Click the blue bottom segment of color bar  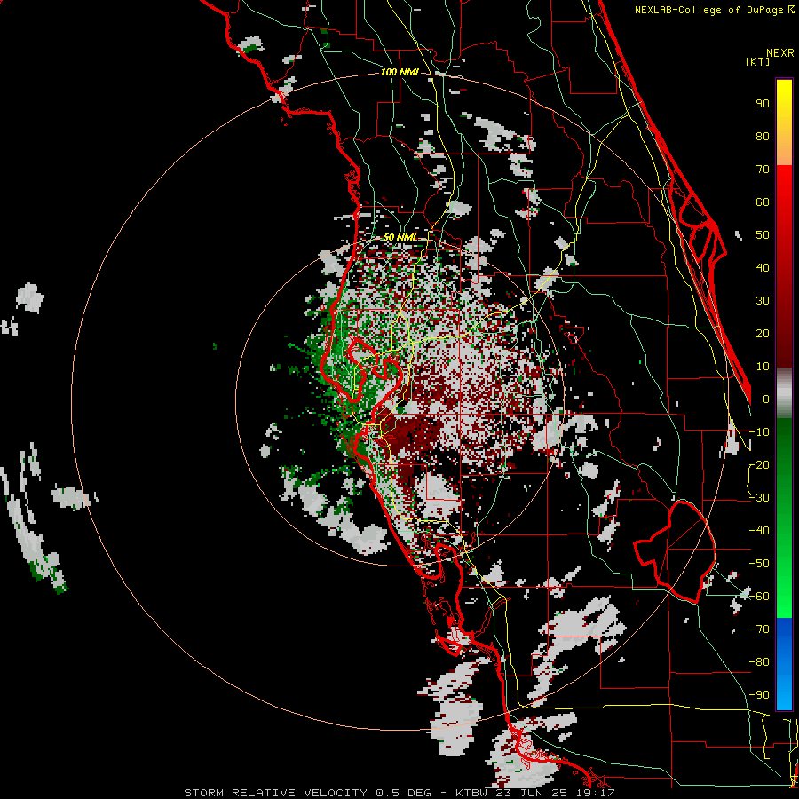click(x=784, y=664)
